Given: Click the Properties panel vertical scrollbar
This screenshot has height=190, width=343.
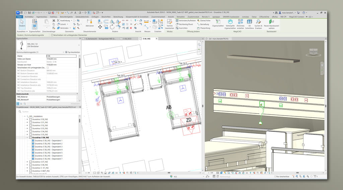Looking at the screenshot, I should 79,64.
